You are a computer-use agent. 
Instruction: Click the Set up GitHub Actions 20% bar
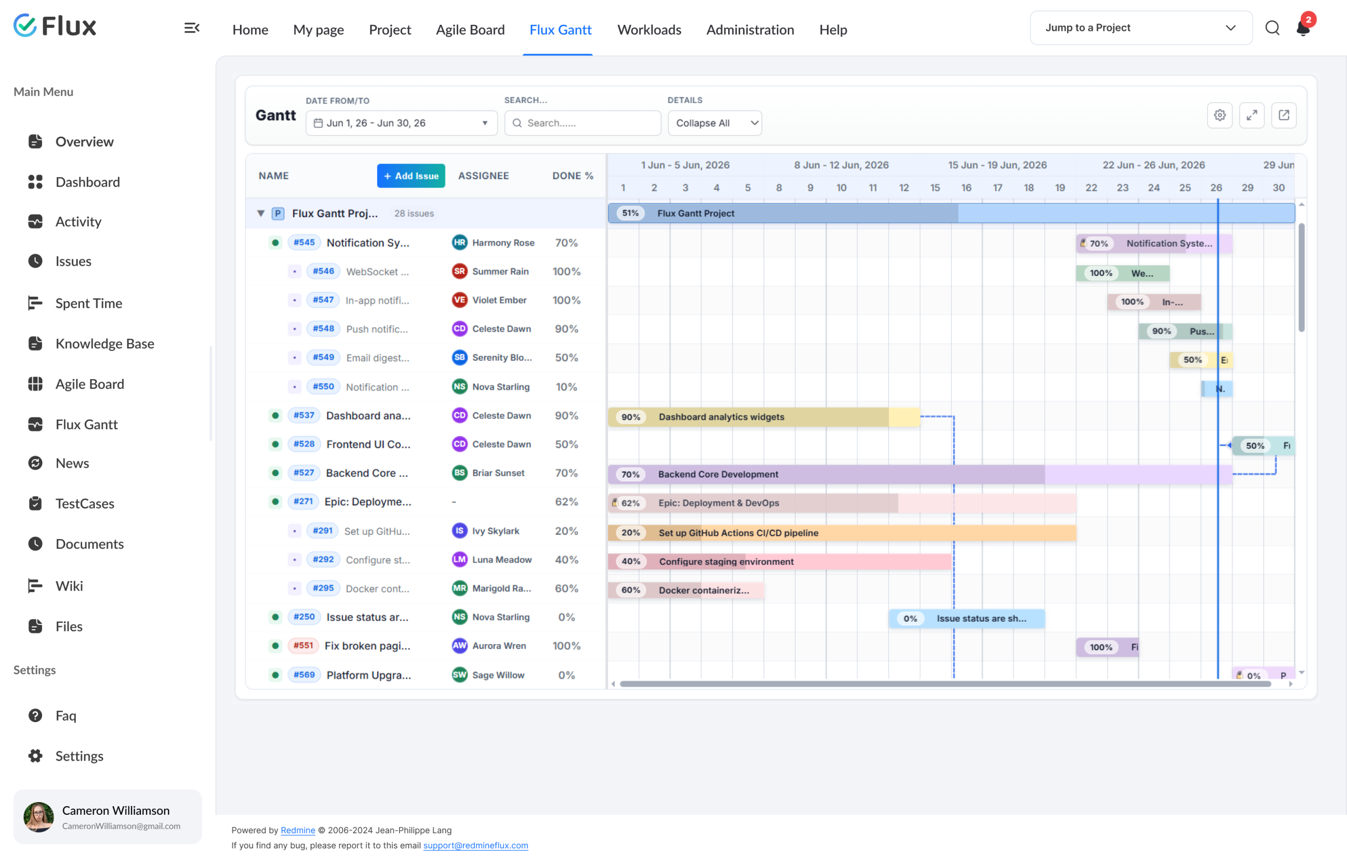(842, 532)
